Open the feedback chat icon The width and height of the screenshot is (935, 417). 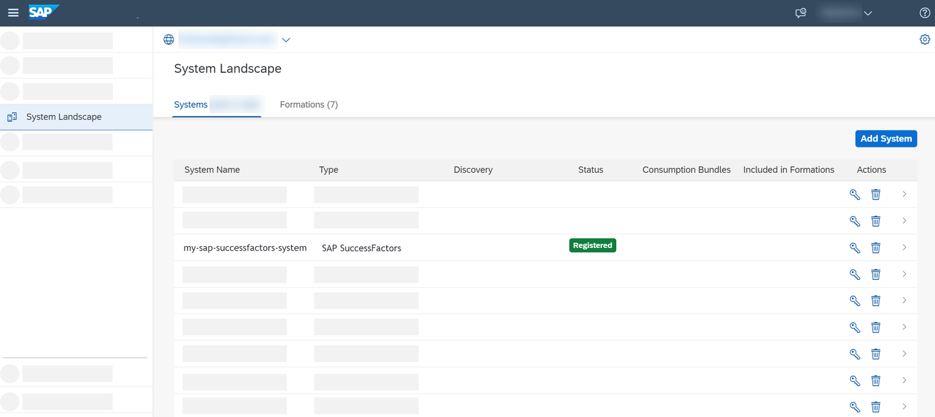801,13
